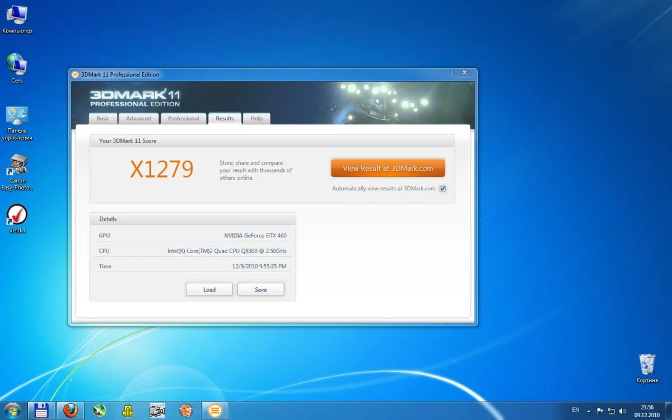
Task: Click the green X taskbar icon
Action: click(x=100, y=410)
